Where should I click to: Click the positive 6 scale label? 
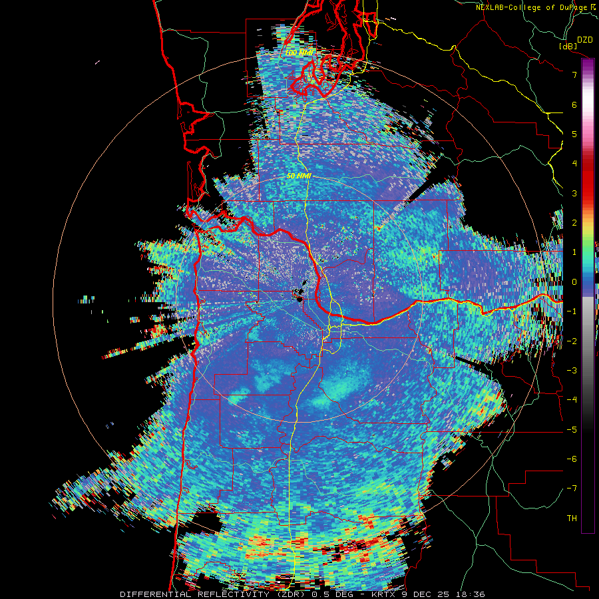pyautogui.click(x=574, y=104)
